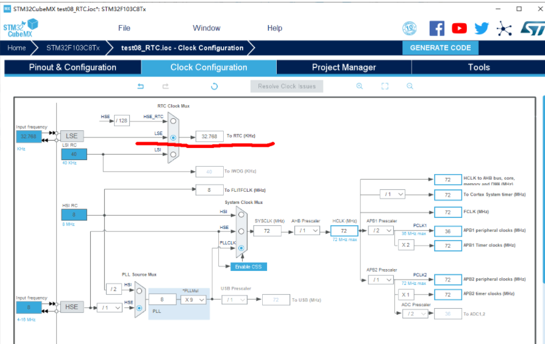545x344 pixels.
Task: Select HSE in PLL Source Mux
Action: (139, 308)
